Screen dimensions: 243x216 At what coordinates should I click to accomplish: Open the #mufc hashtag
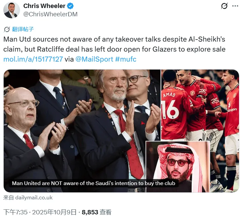click(126, 59)
